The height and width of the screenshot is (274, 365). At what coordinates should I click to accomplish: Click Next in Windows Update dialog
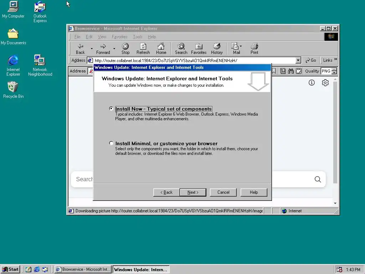pos(193,192)
